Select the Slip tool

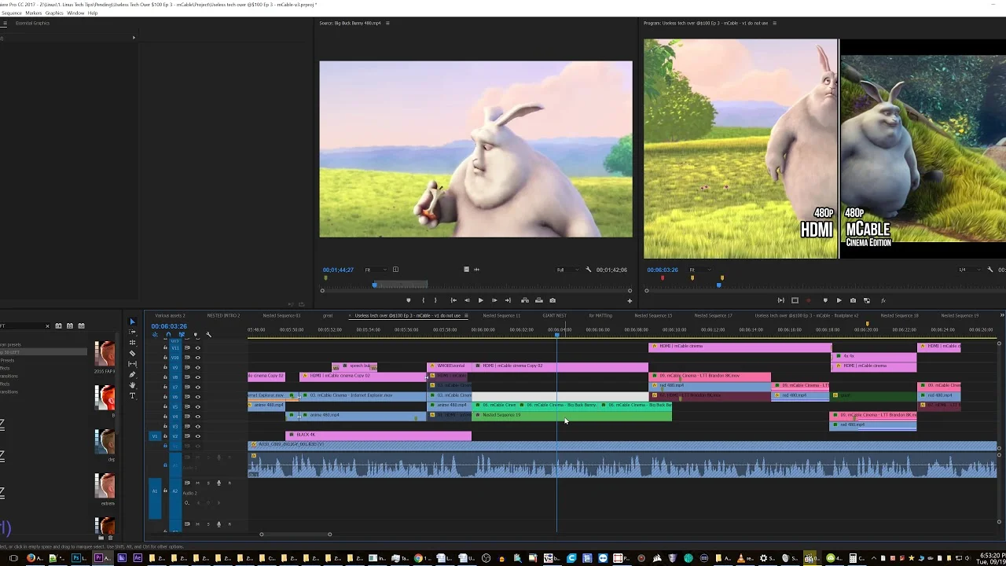point(132,364)
